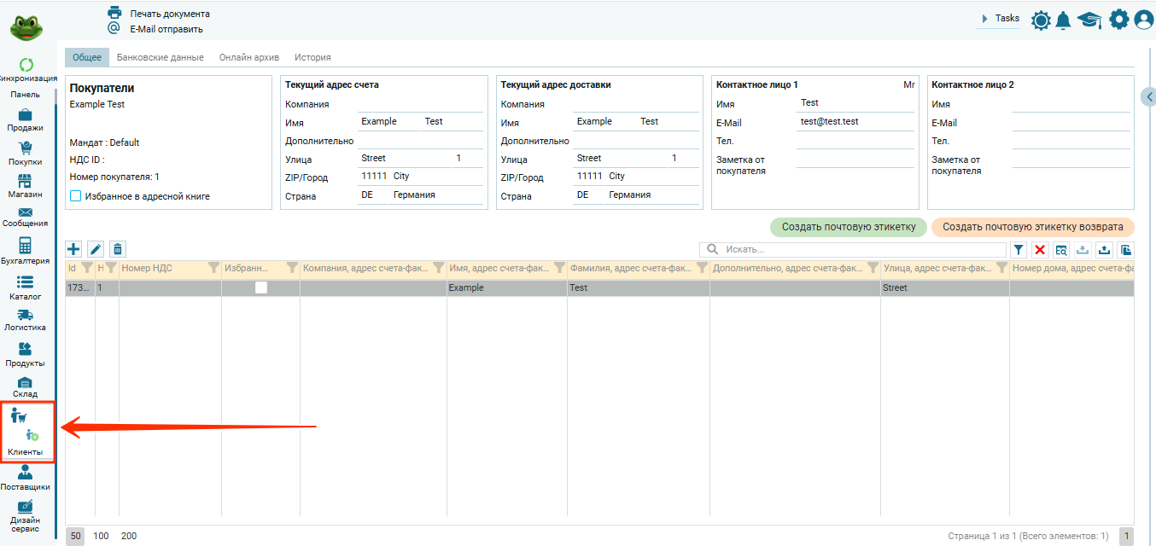Click the pencil edit icon above grid

coord(96,249)
